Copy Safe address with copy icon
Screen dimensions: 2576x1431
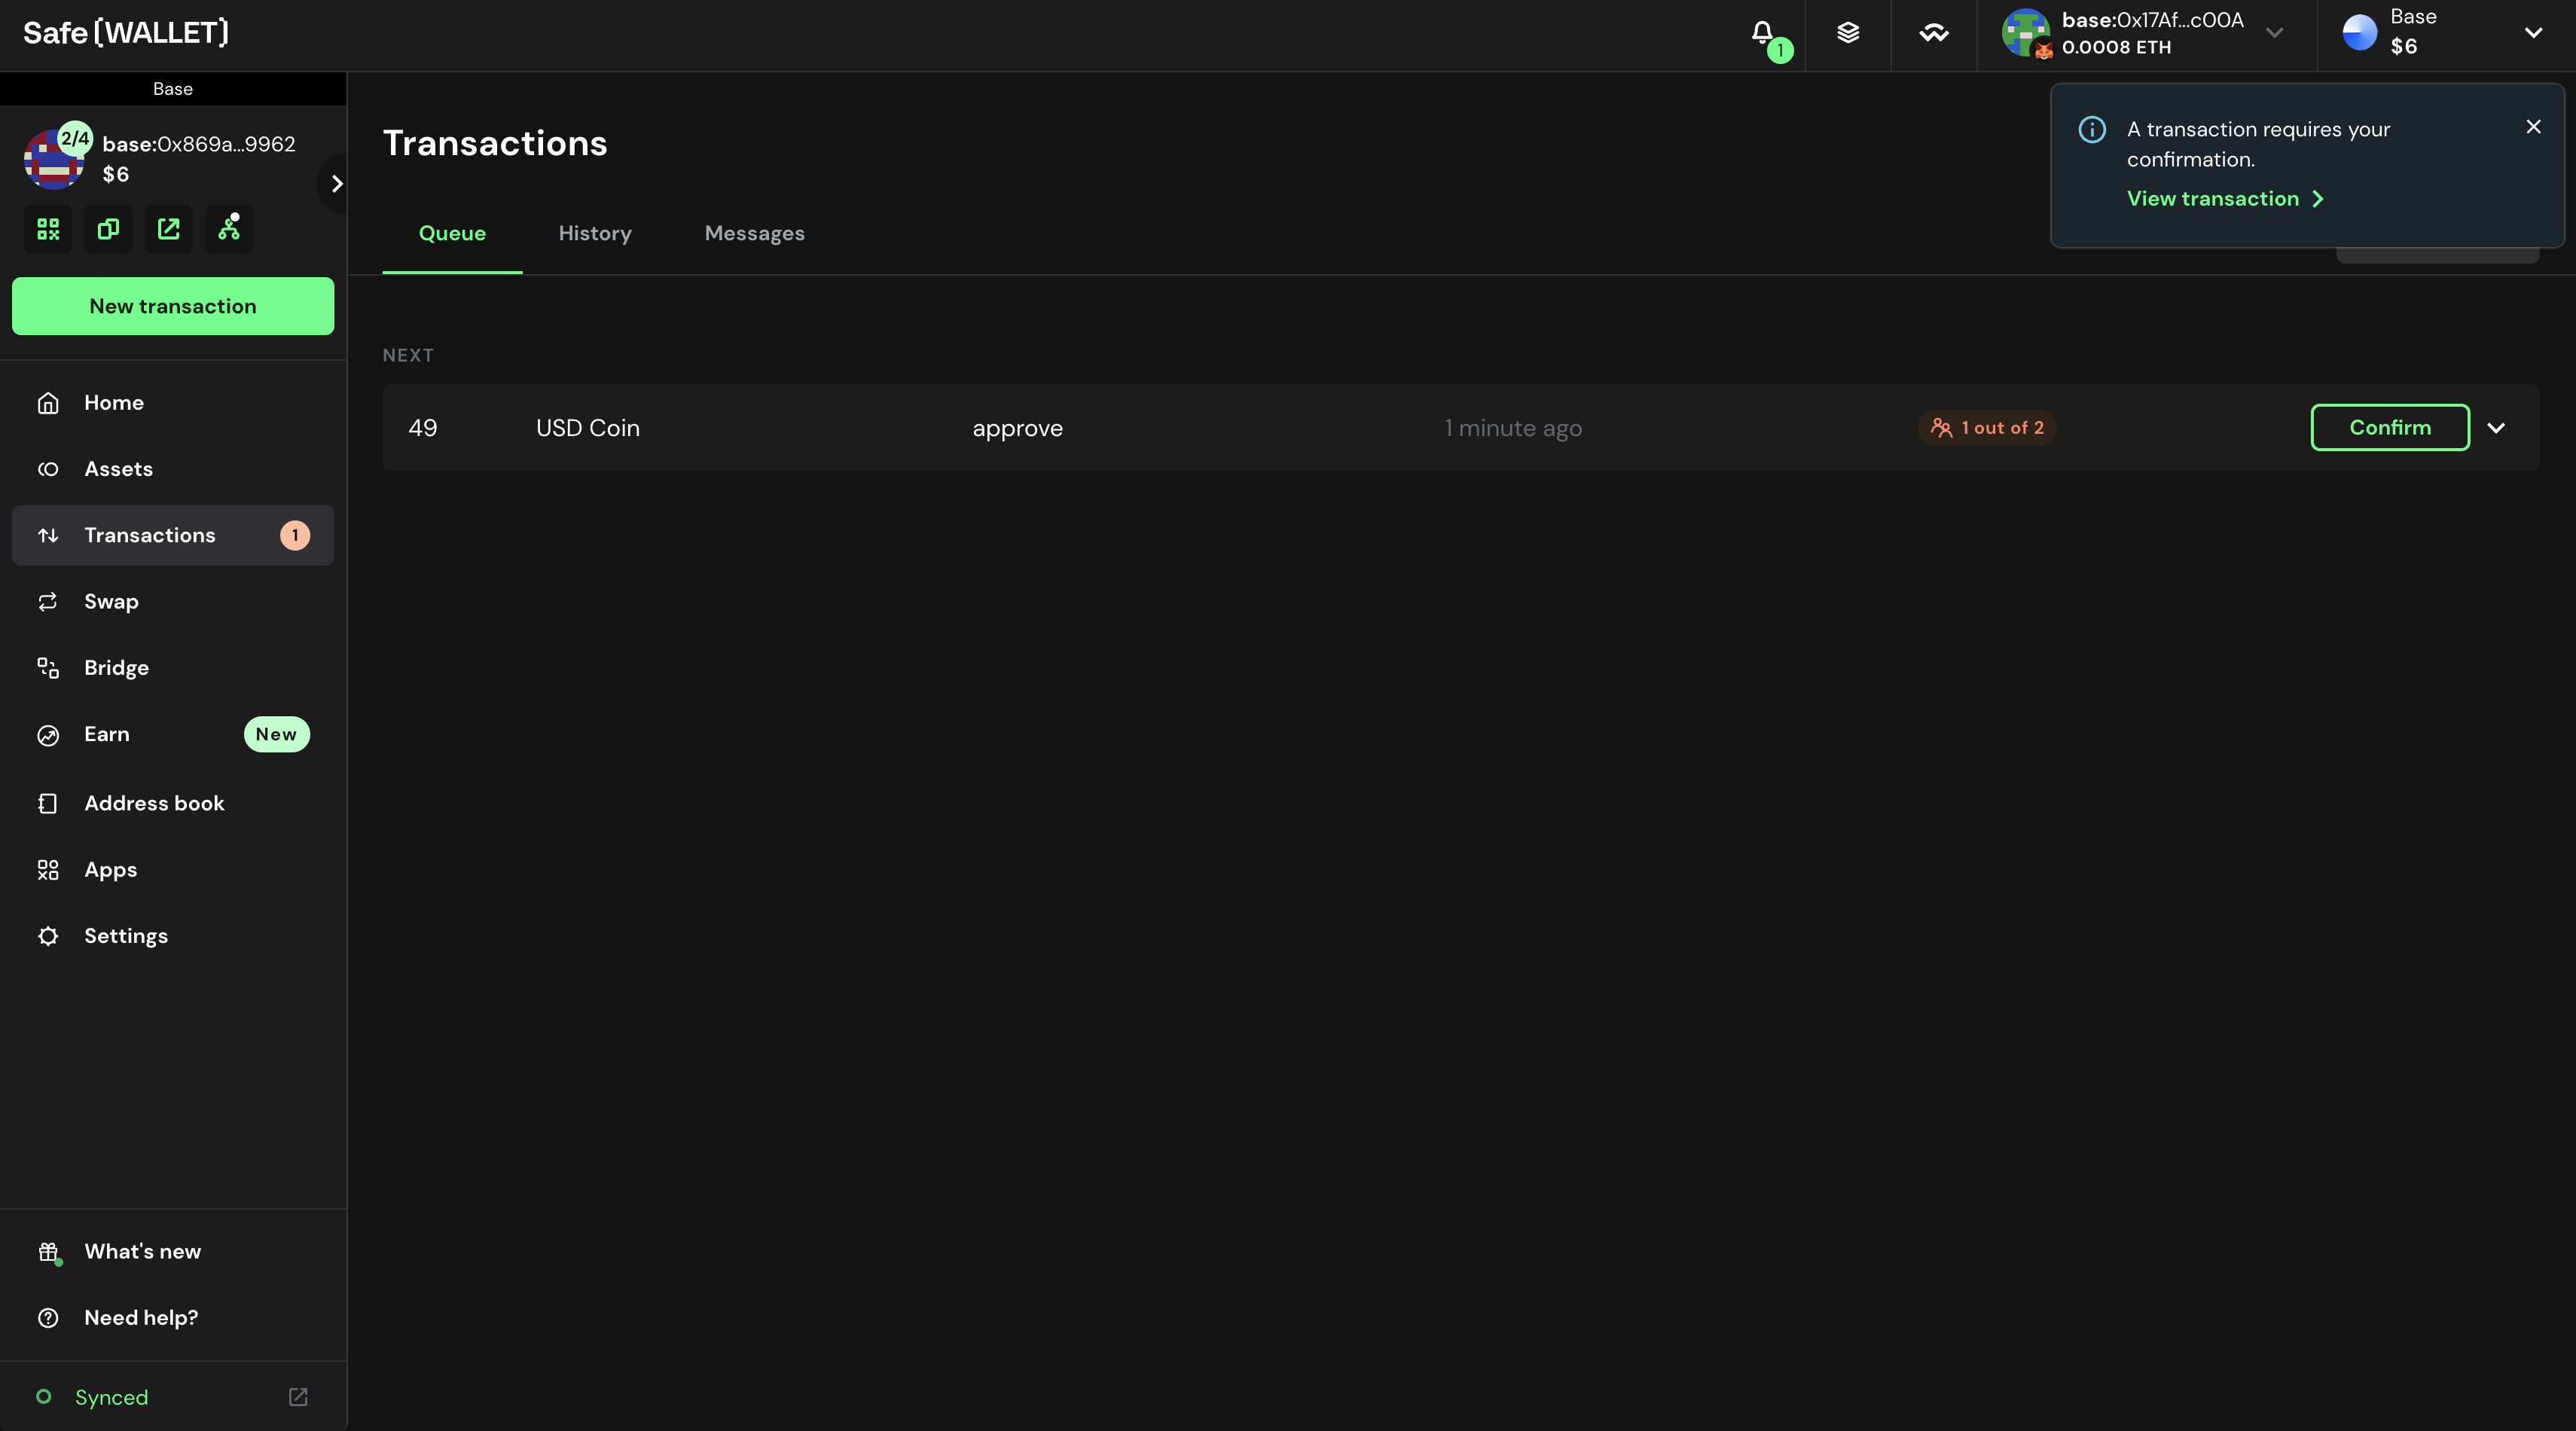coord(108,229)
